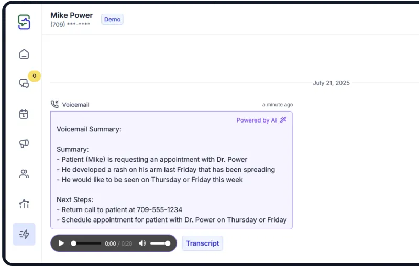Open the Campaigns megaphone icon in the sidebar
The width and height of the screenshot is (419, 266).
tap(24, 143)
